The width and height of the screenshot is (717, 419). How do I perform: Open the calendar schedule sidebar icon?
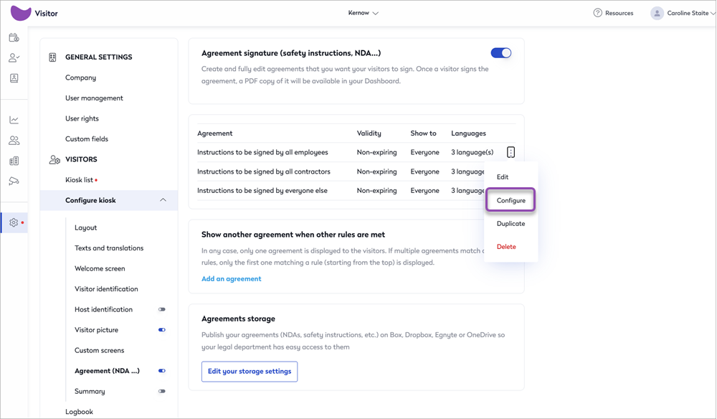pos(14,38)
